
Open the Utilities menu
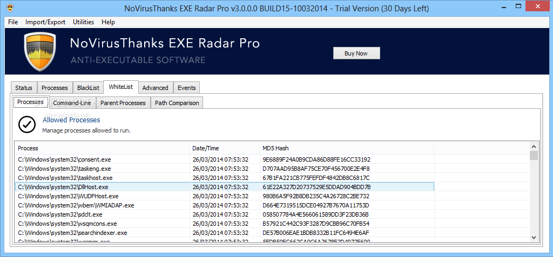point(83,22)
